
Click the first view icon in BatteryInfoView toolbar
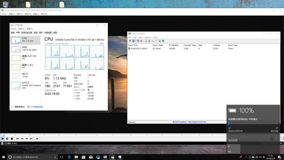130,41
